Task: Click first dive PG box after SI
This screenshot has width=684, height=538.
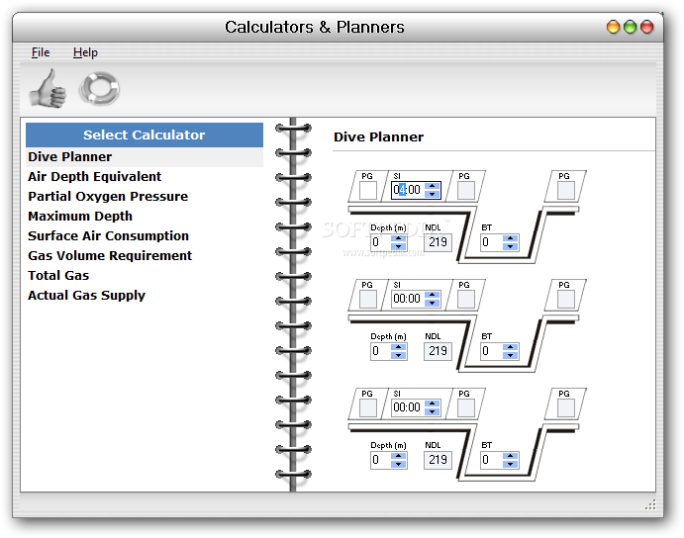Action: 466,191
